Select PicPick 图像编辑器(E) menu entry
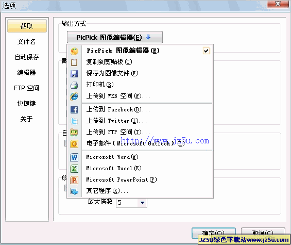 [140, 51]
